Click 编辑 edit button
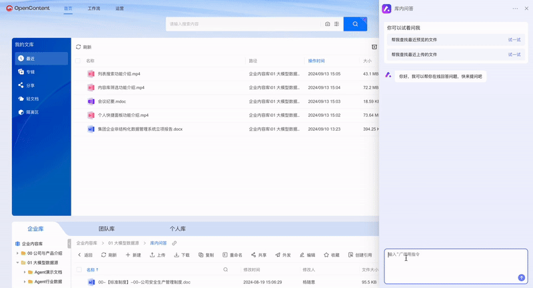This screenshot has height=288, width=533. [x=307, y=255]
